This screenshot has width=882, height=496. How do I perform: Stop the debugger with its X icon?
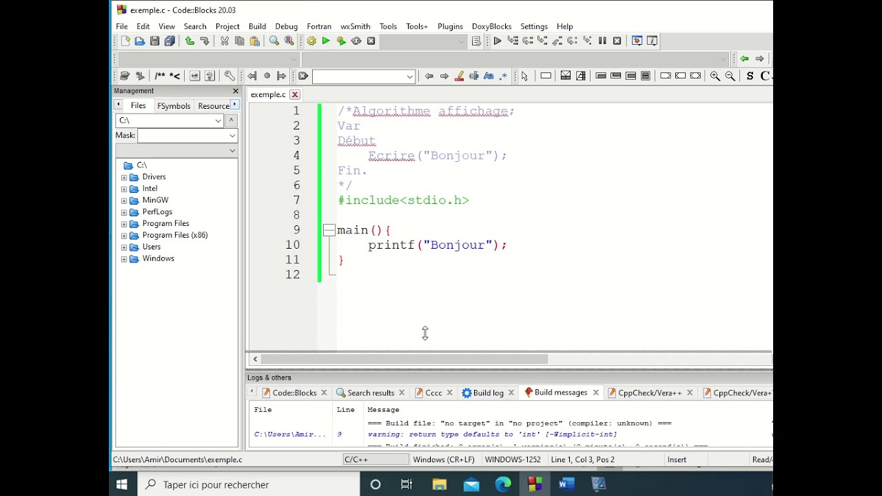click(x=617, y=41)
